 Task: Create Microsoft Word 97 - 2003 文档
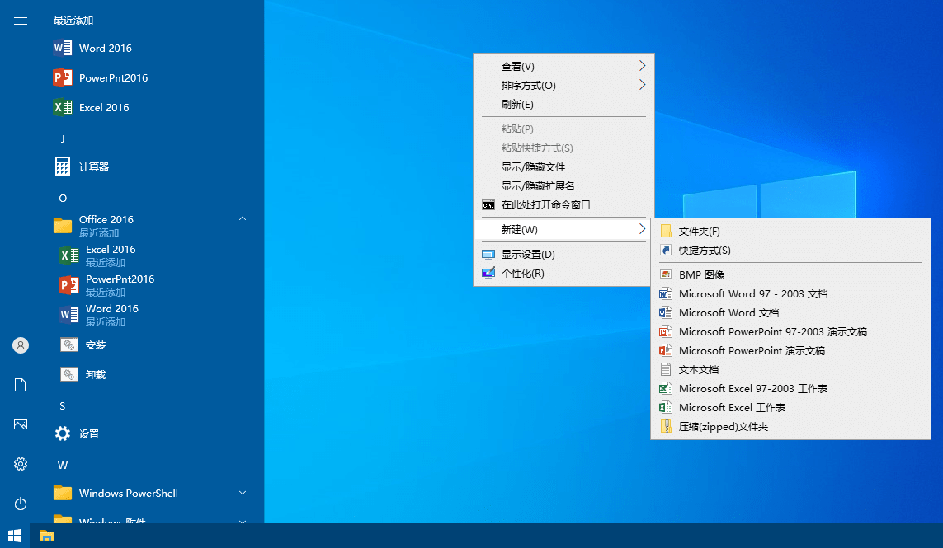click(x=790, y=294)
